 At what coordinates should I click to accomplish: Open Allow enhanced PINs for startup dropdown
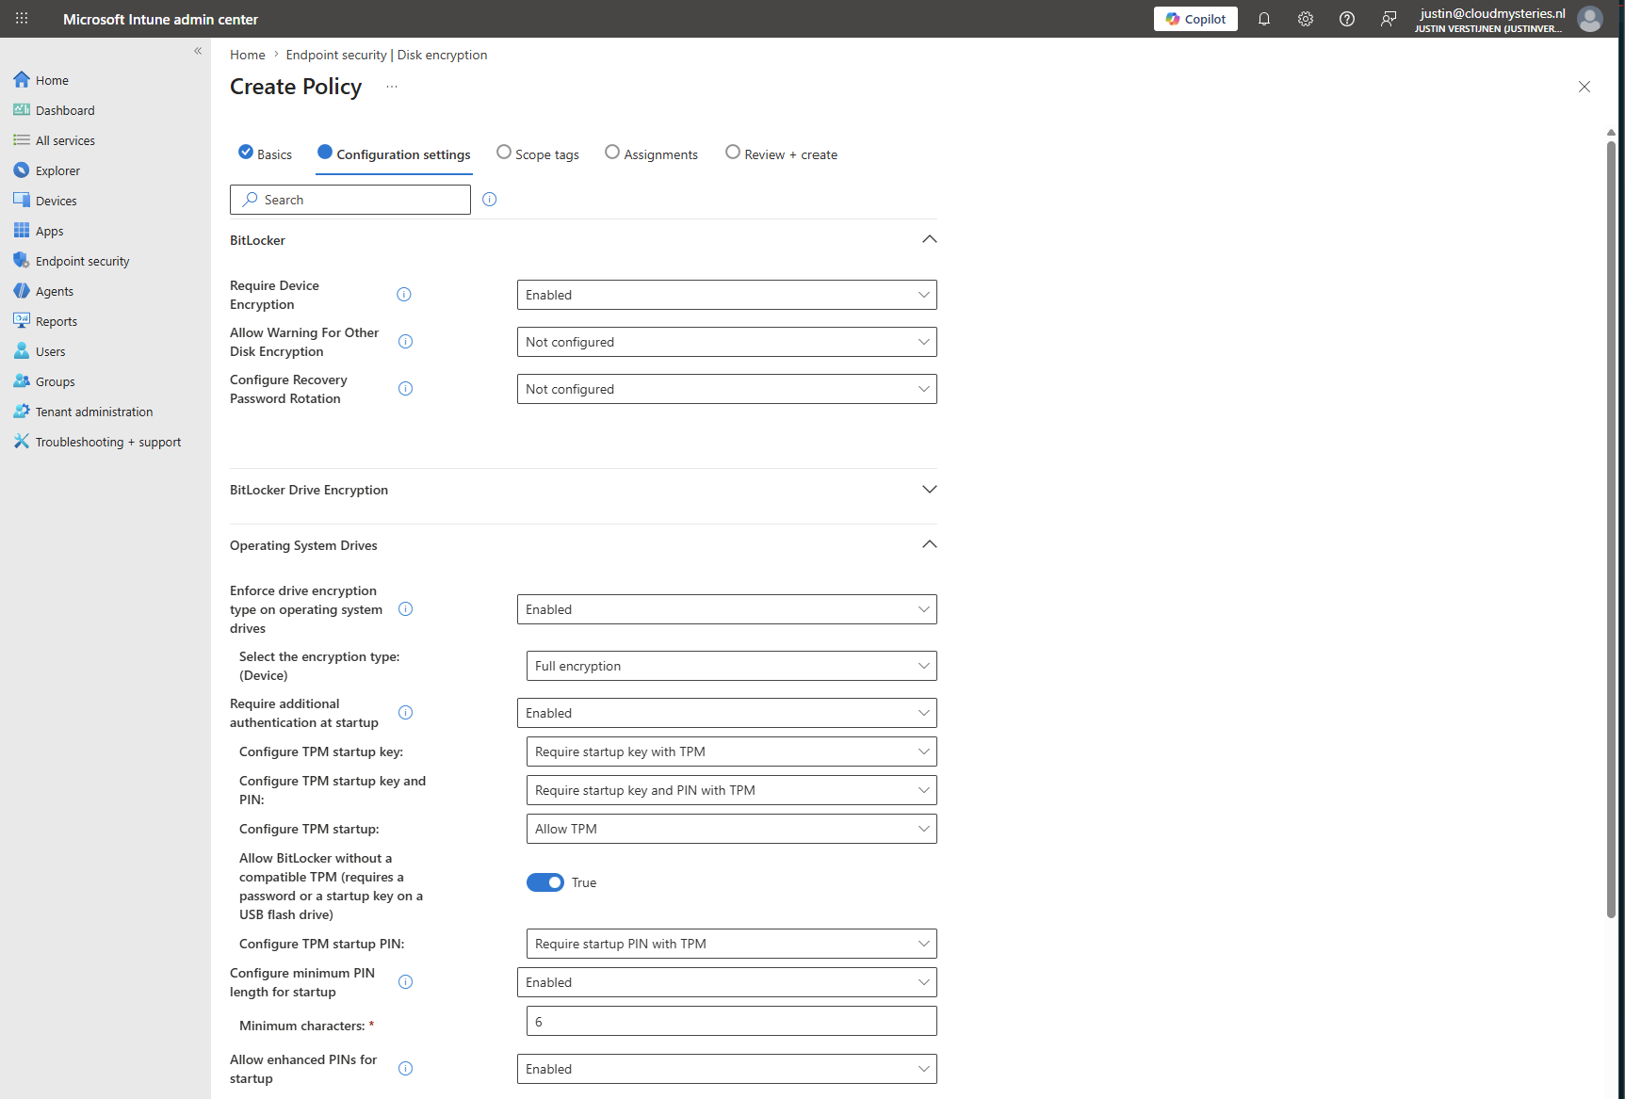[727, 1069]
